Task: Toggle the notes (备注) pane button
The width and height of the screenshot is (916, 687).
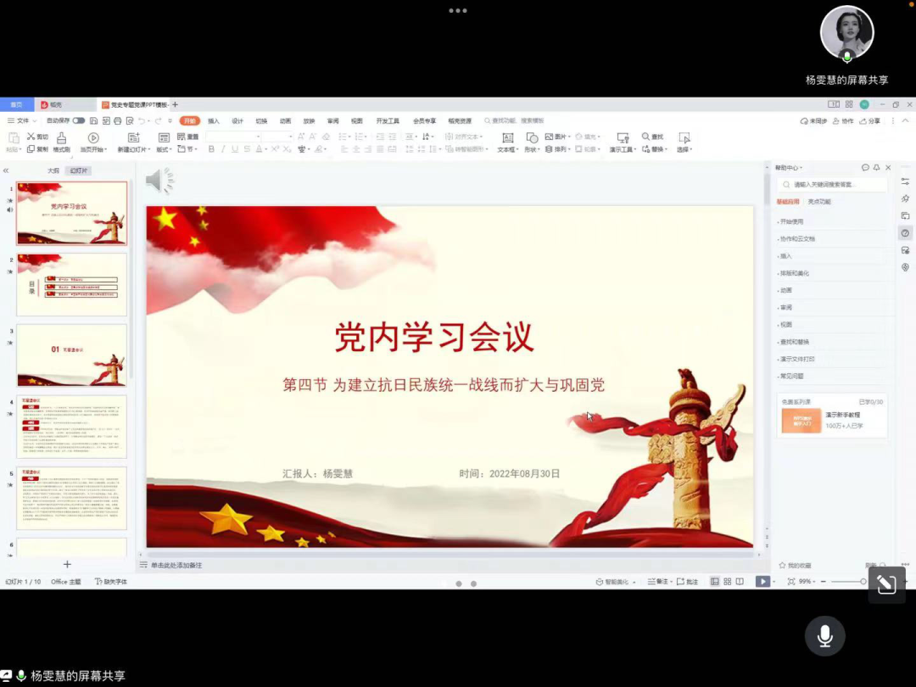Action: point(660,582)
